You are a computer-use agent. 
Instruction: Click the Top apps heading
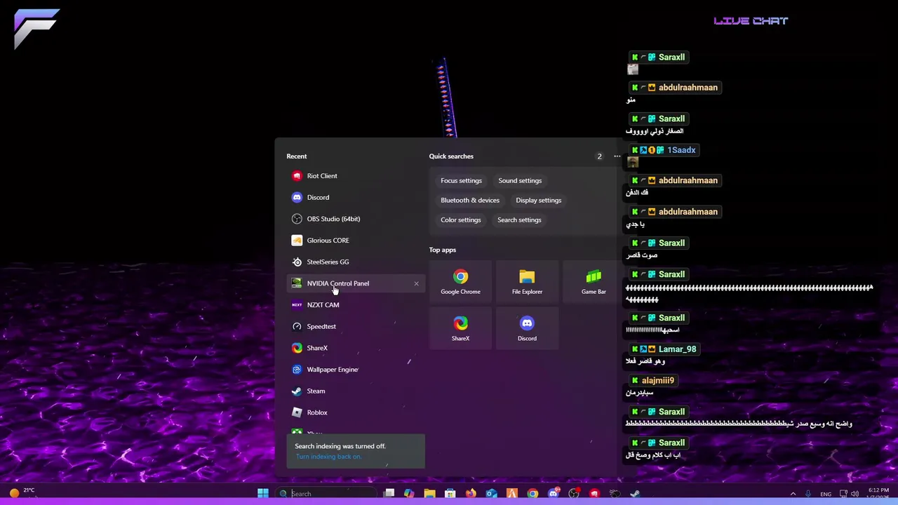click(x=443, y=250)
